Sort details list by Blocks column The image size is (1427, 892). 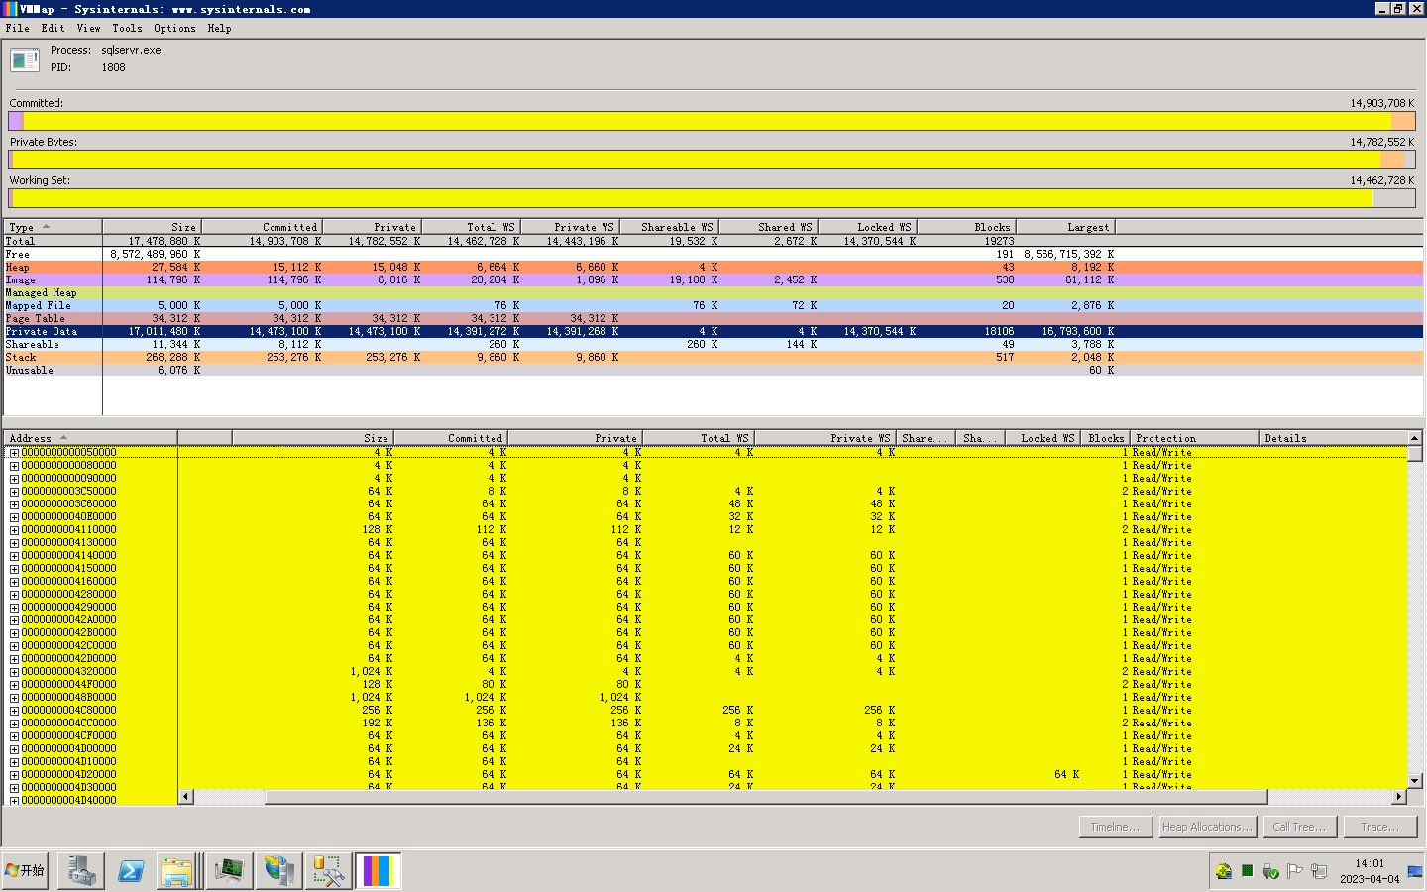[x=1105, y=438]
